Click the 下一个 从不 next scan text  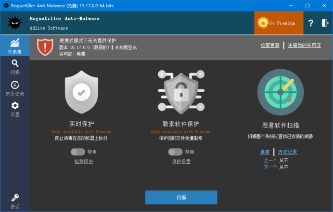276,167
